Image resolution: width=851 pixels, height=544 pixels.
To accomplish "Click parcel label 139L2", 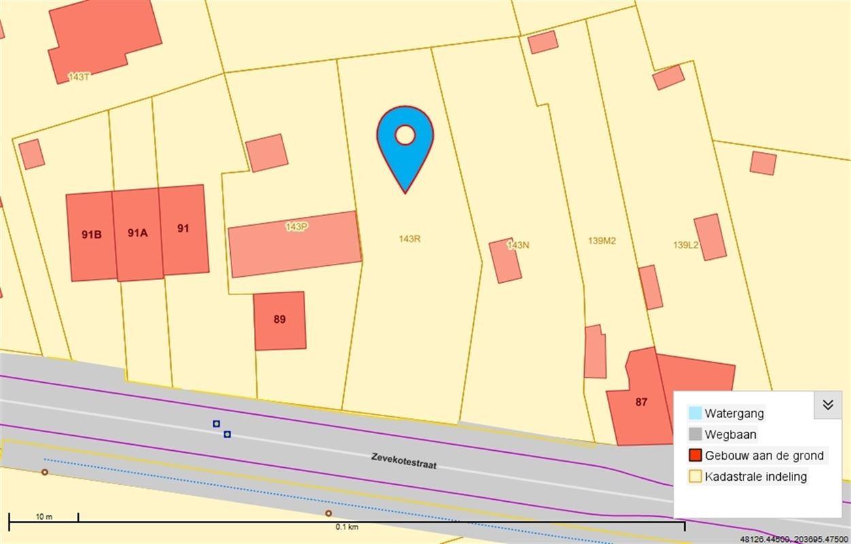I will [686, 245].
